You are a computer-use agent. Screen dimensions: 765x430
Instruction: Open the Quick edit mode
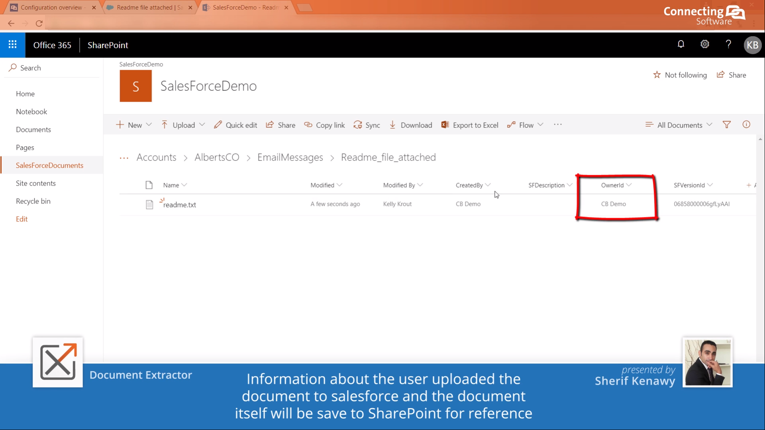pyautogui.click(x=235, y=125)
